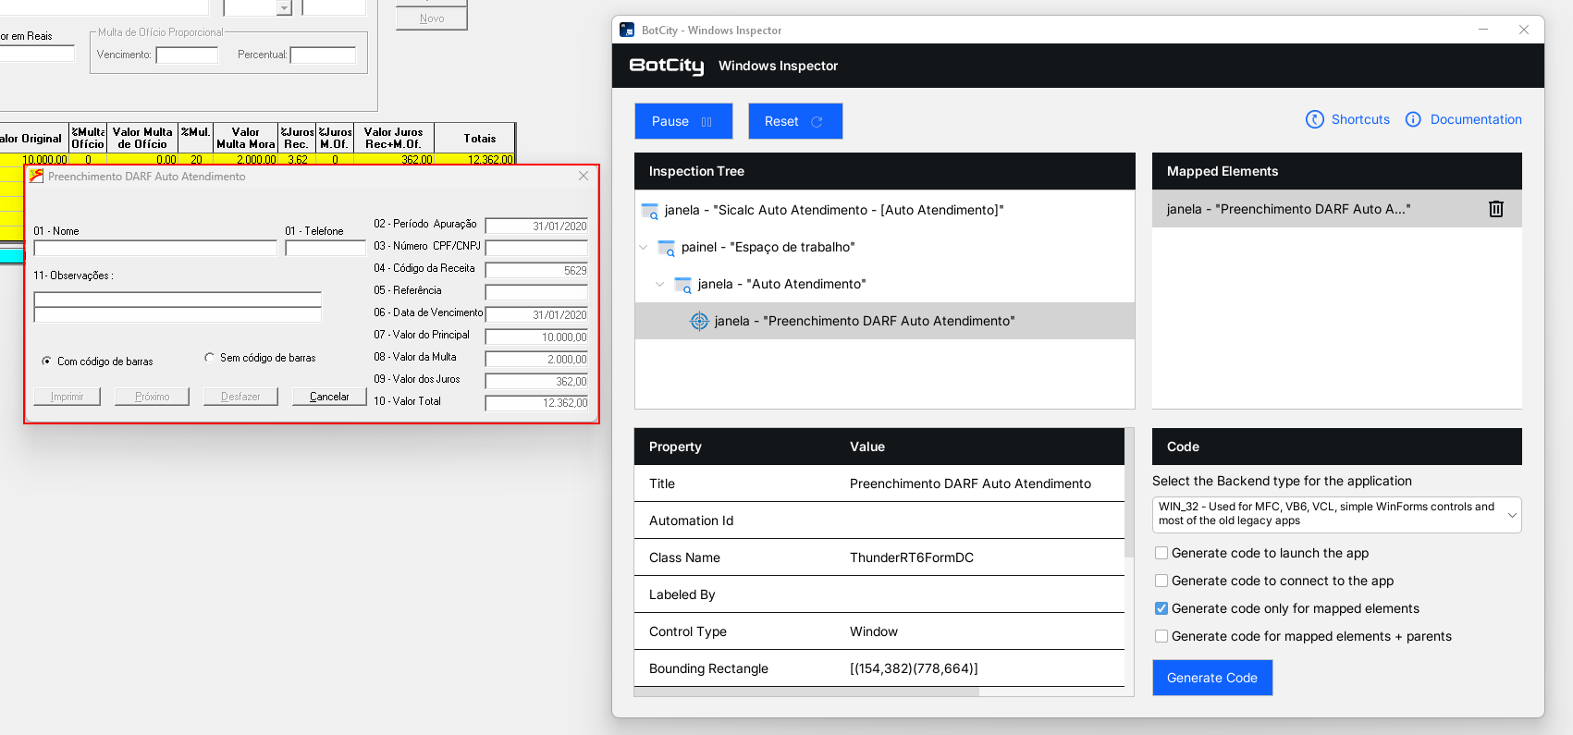
Task: Click the Pause button
Action: (x=682, y=121)
